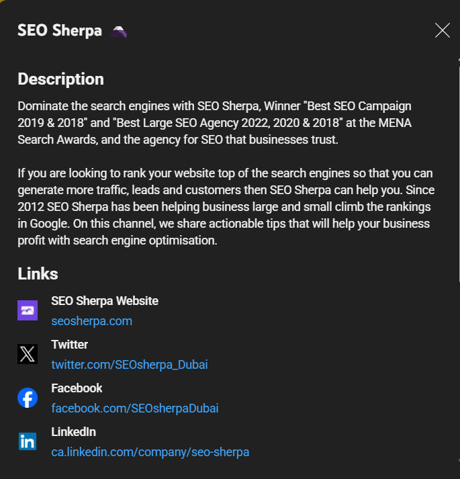The width and height of the screenshot is (460, 479).
Task: Click the paragraph starting 'If you are looking'
Action: point(226,207)
